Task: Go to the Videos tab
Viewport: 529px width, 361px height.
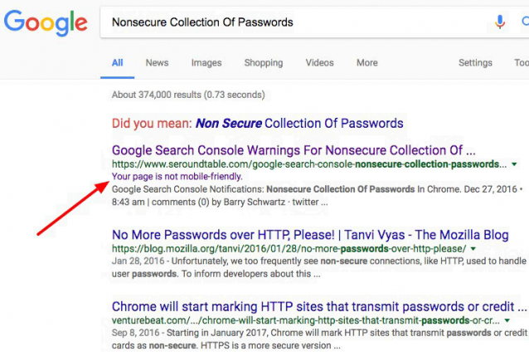Action: click(x=319, y=63)
